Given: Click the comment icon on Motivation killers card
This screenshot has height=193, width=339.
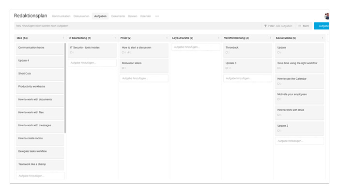Looking at the screenshot, I should 123,68.
